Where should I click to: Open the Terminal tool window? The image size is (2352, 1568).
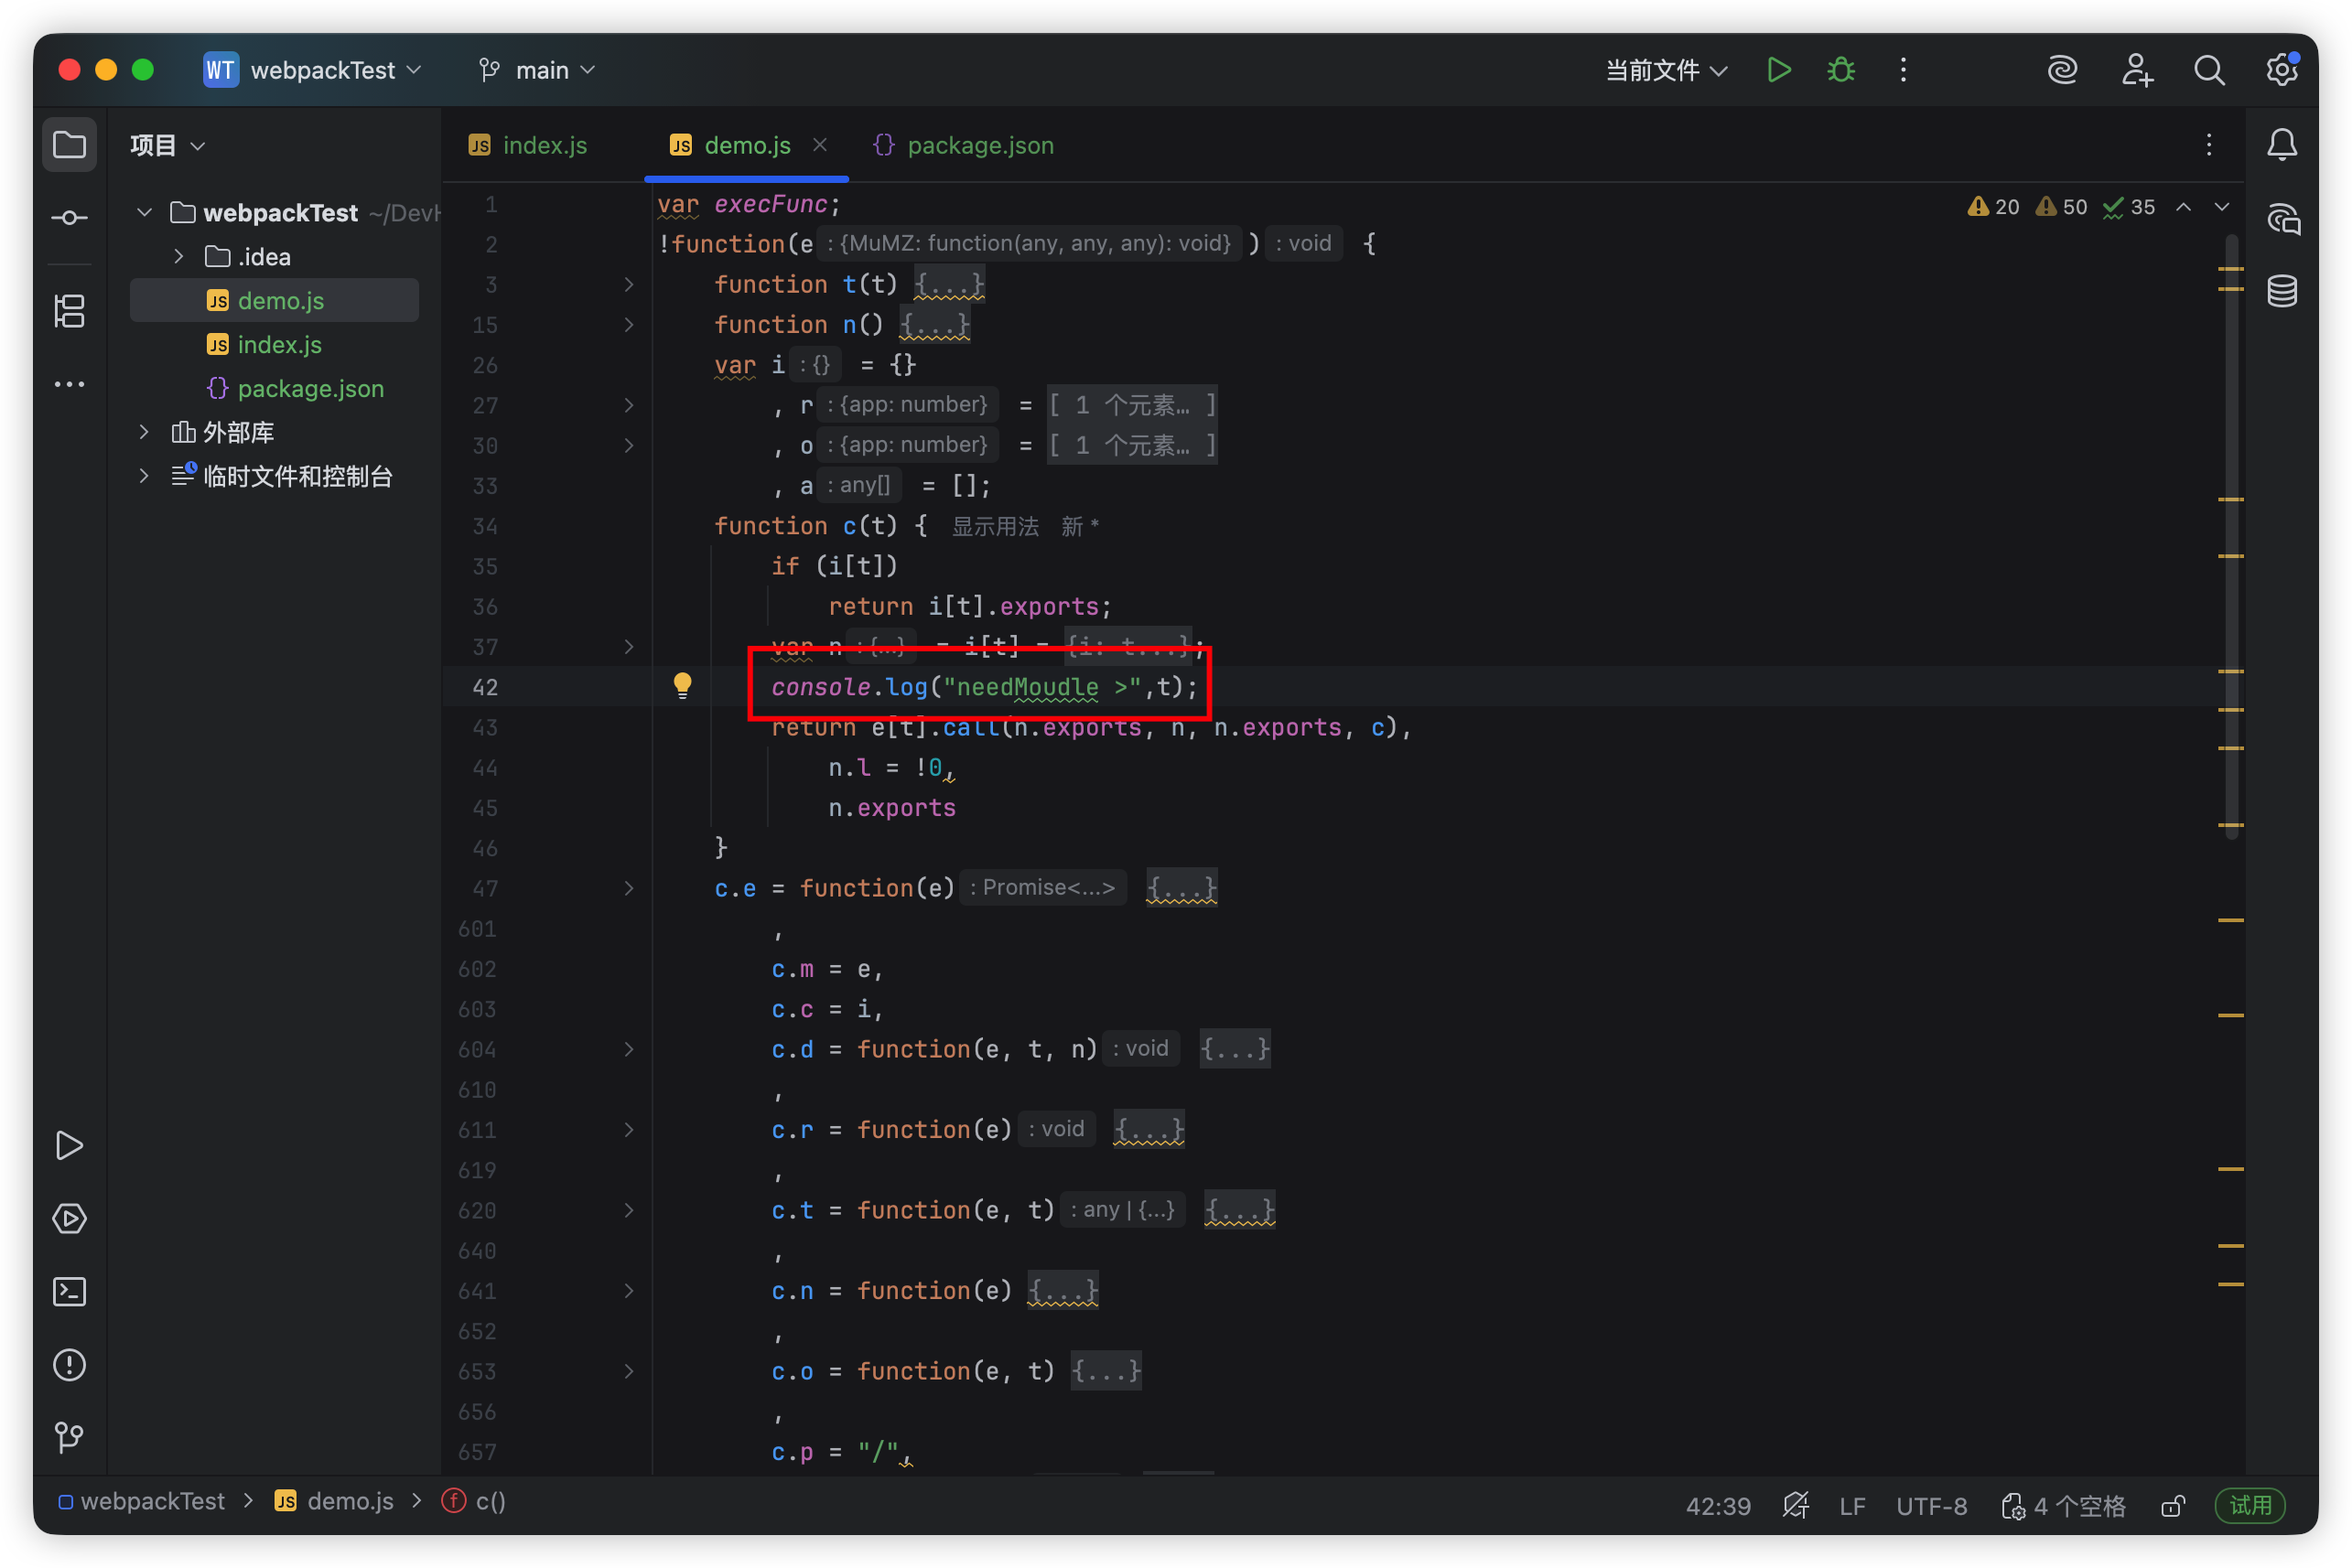pos(69,1292)
